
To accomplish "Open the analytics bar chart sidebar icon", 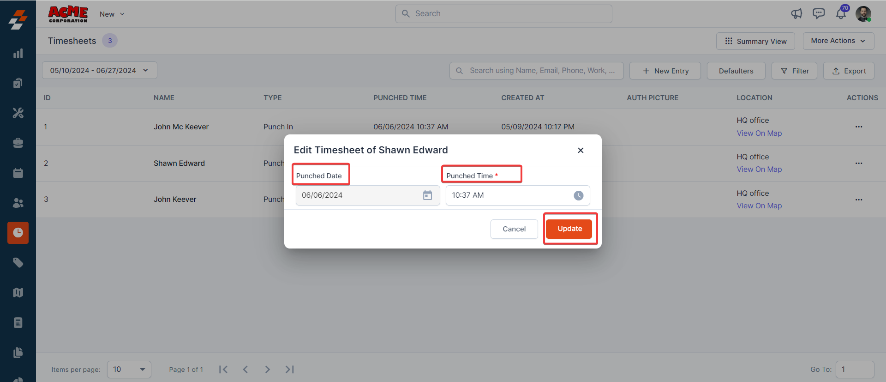I will point(18,54).
